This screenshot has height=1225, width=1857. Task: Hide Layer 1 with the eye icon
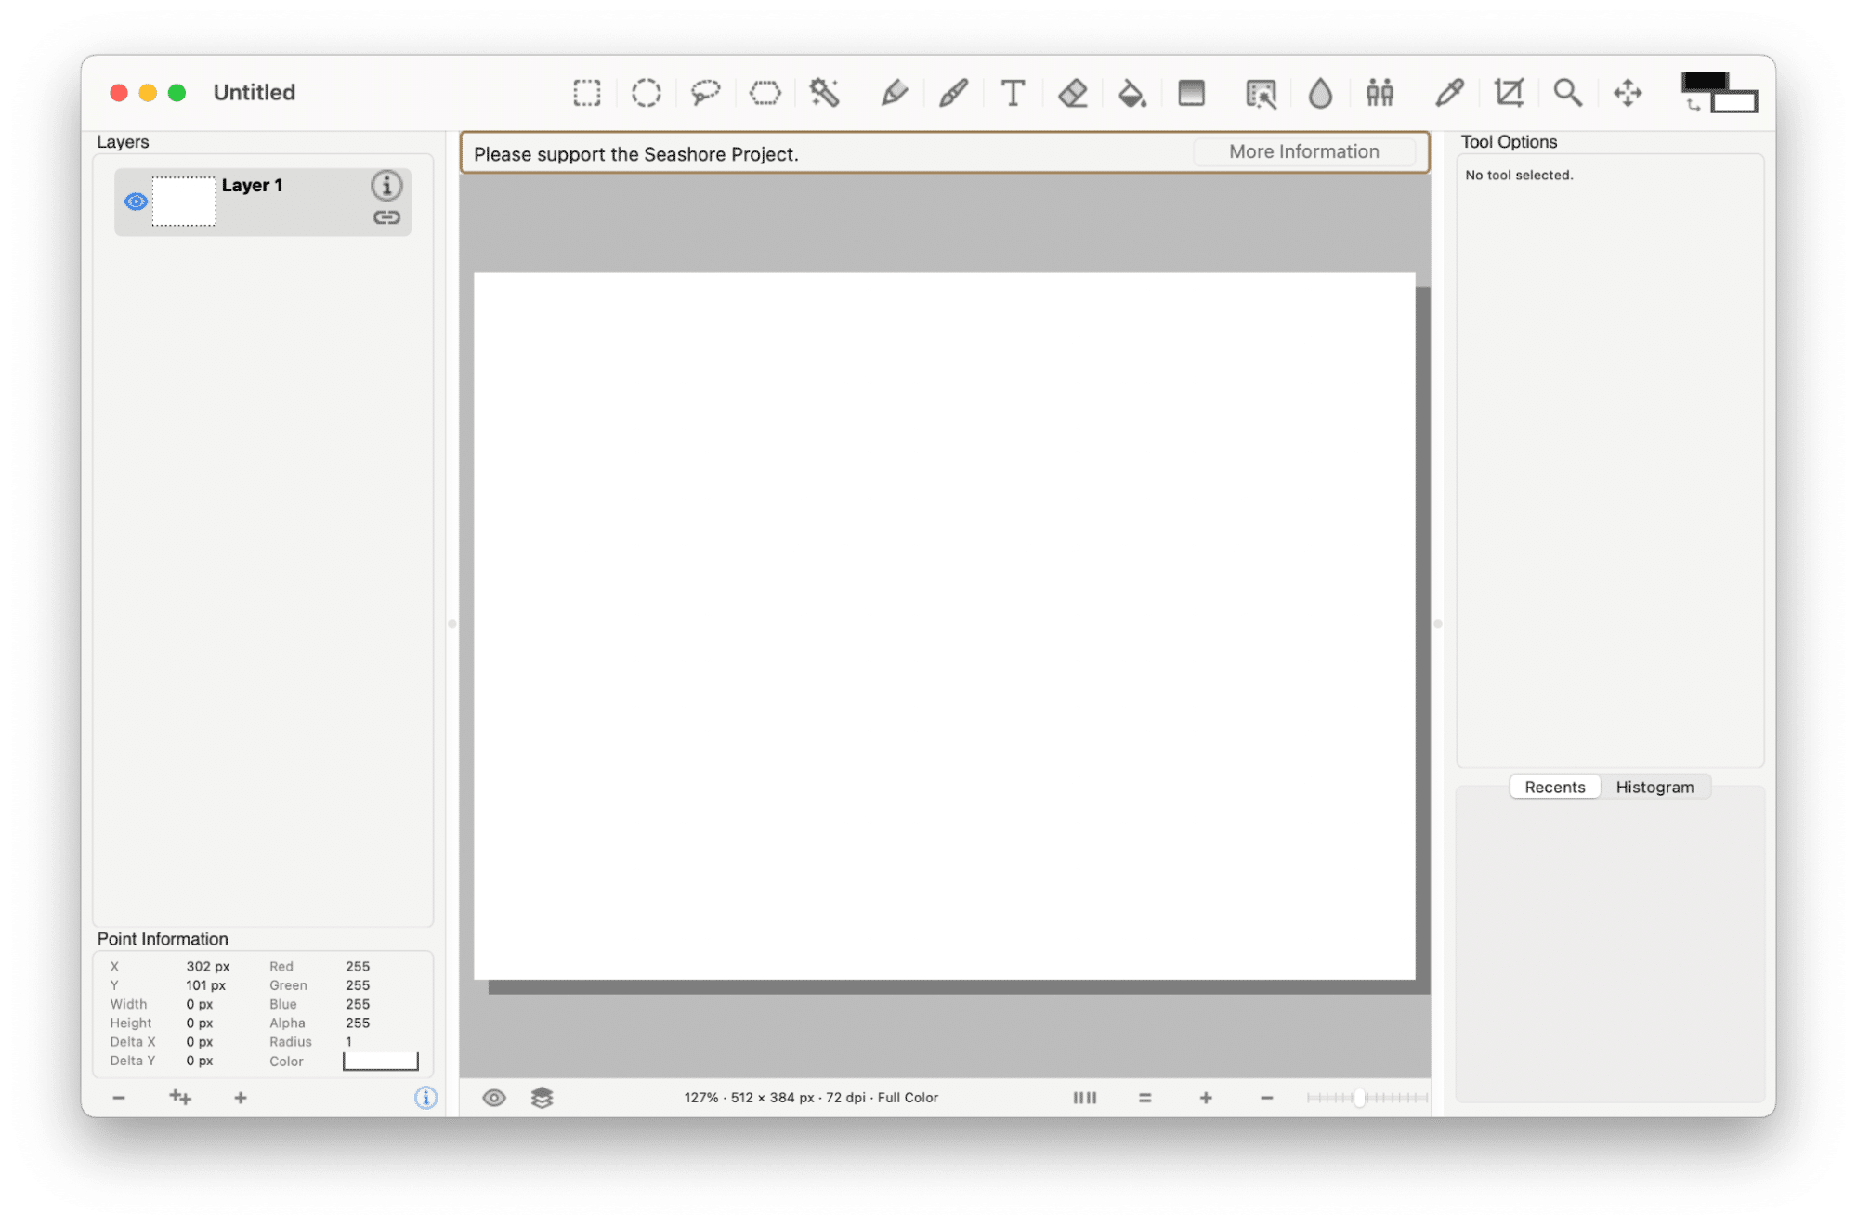click(136, 202)
